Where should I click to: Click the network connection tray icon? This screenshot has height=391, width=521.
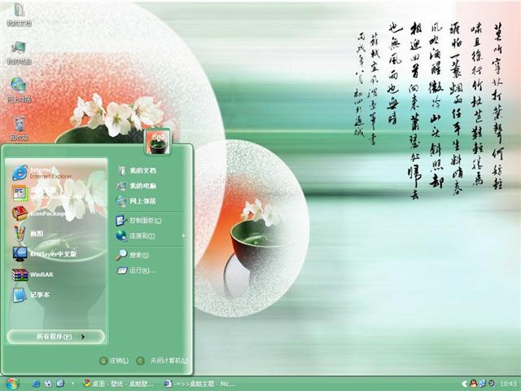pos(482,384)
